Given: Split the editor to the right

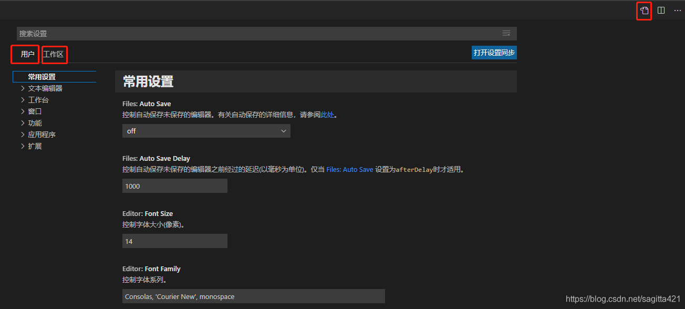Looking at the screenshot, I should coord(661,11).
